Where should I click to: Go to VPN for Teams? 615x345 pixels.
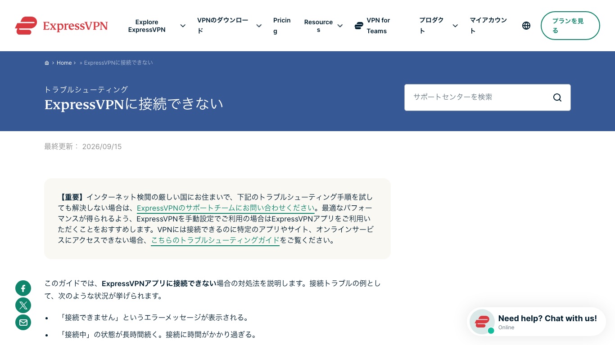tap(378, 26)
